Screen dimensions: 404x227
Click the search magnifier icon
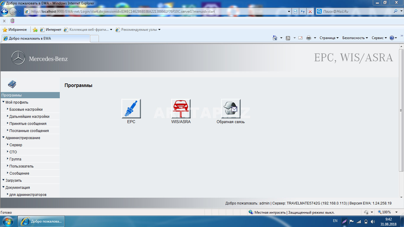click(396, 12)
